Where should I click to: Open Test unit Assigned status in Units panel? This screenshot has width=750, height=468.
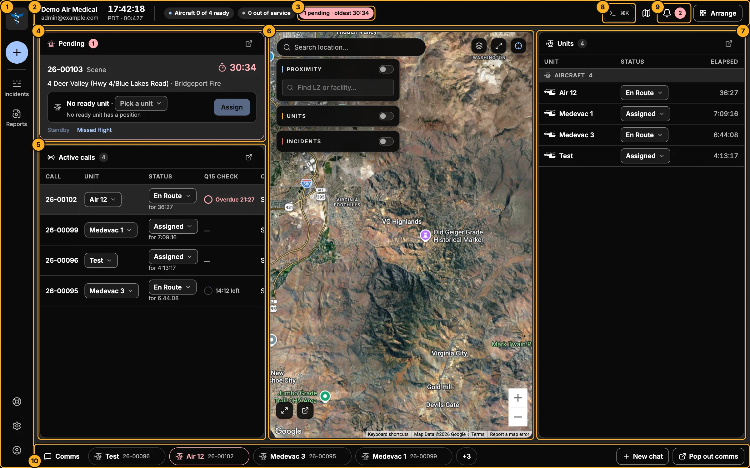click(x=645, y=156)
